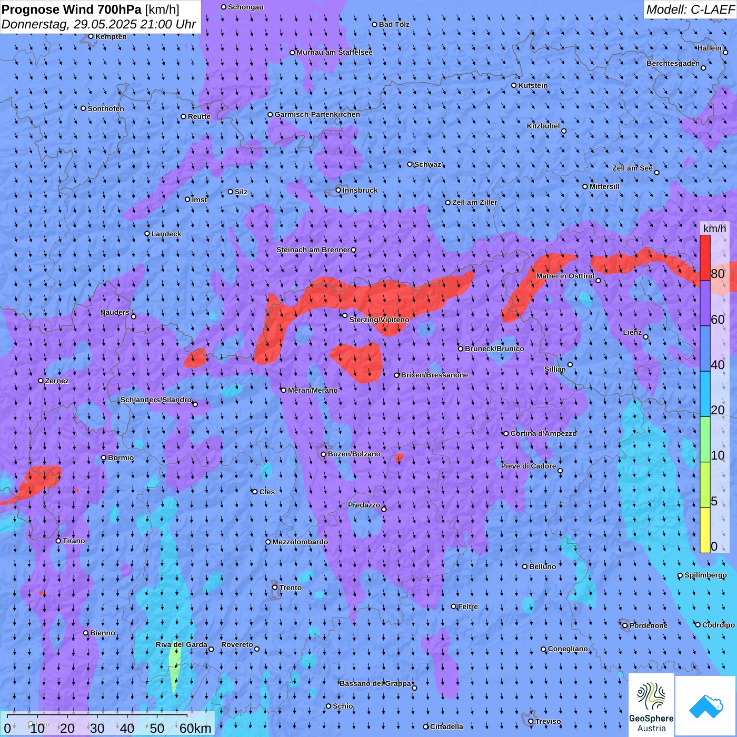Click the Feltre label
Screen dimensions: 737x737
tap(468, 606)
